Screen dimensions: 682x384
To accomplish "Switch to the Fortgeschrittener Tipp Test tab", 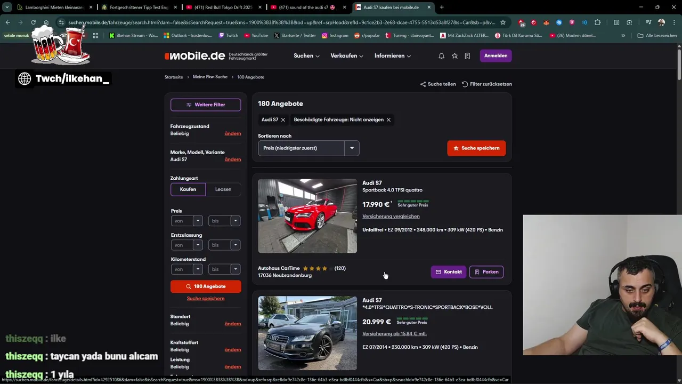I will tap(139, 7).
